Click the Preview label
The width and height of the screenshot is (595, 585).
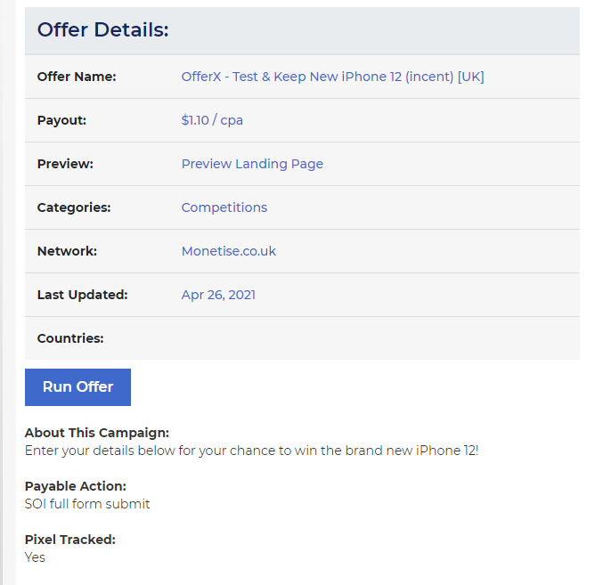[65, 164]
